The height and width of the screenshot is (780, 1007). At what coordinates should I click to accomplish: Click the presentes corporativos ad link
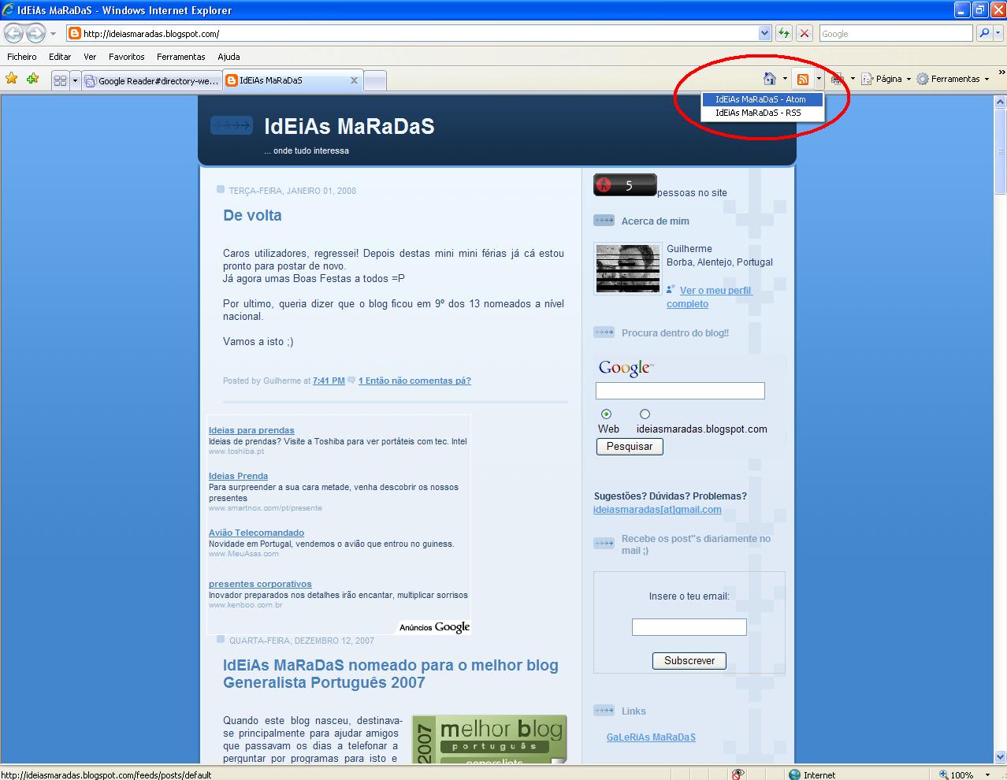point(260,584)
